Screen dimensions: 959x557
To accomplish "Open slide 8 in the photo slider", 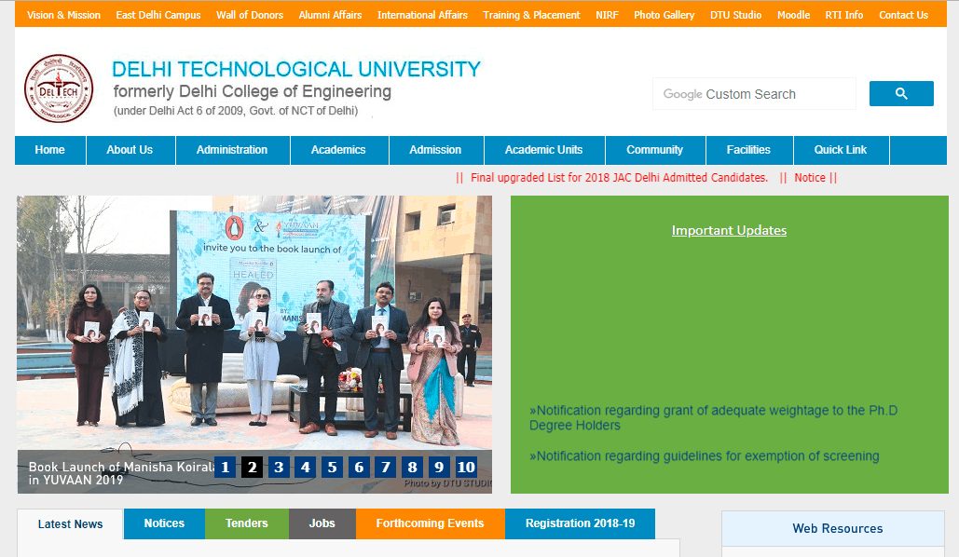I will 413,468.
